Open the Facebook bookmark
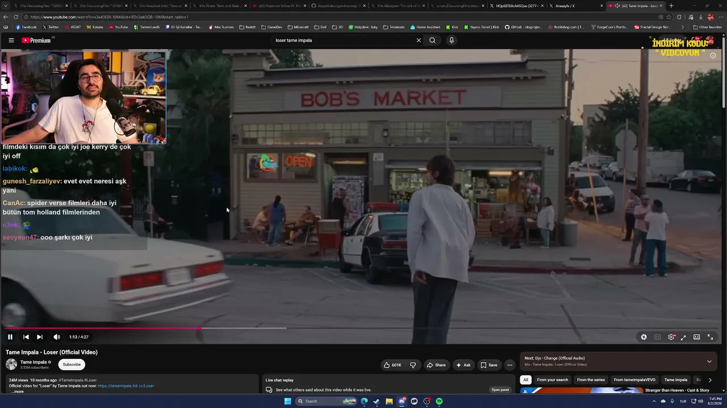The height and width of the screenshot is (408, 727). (27, 27)
